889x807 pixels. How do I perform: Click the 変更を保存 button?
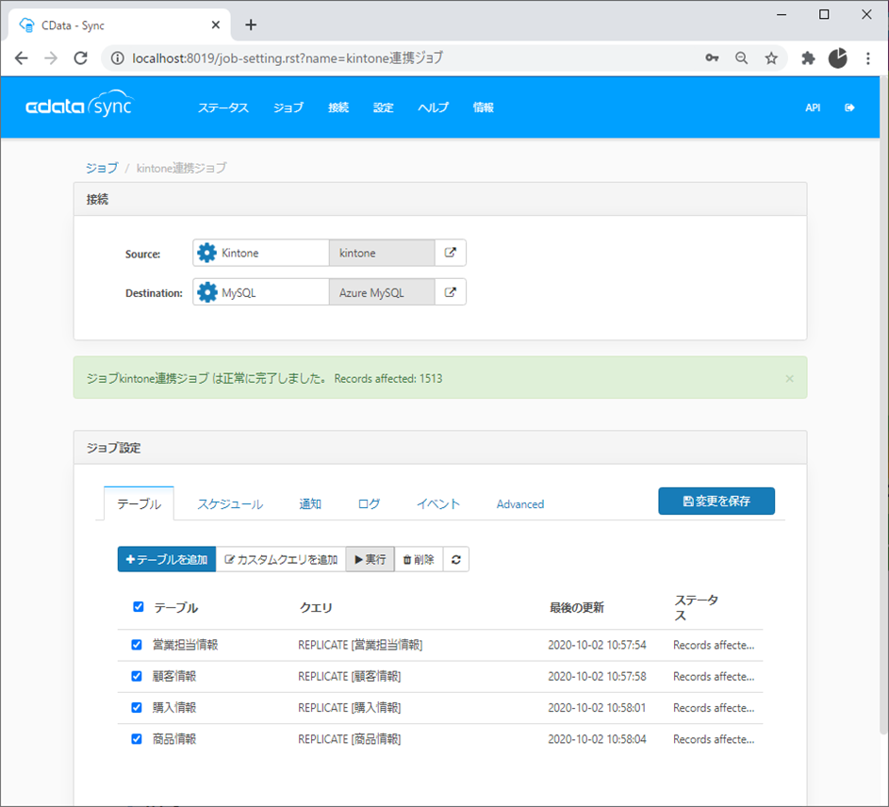click(716, 501)
